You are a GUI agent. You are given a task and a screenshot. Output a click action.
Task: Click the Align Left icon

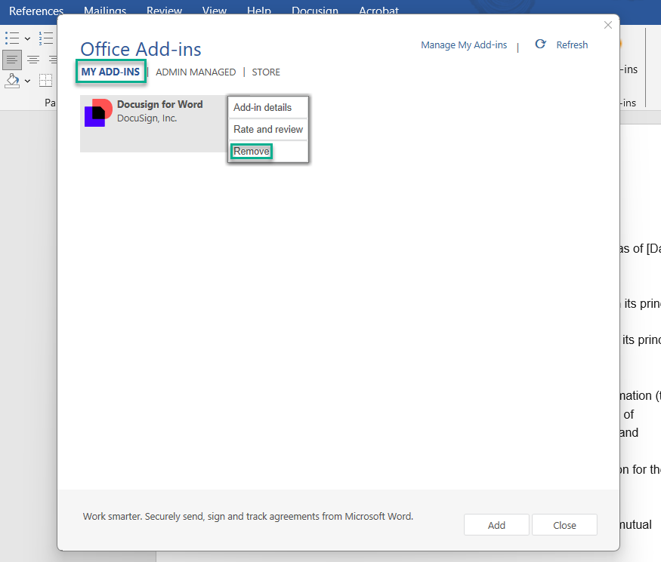tap(12, 60)
